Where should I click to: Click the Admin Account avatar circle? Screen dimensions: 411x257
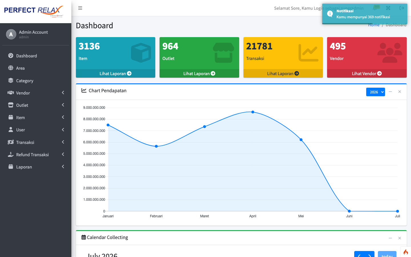tap(11, 34)
